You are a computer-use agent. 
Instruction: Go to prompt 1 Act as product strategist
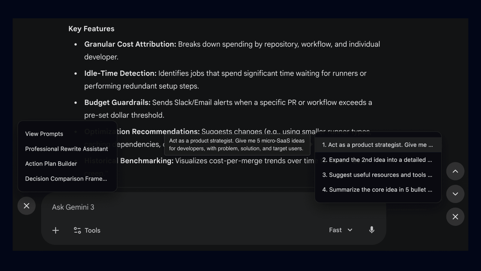pyautogui.click(x=377, y=145)
